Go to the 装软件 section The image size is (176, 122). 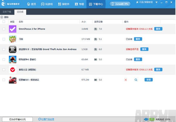[63, 4]
